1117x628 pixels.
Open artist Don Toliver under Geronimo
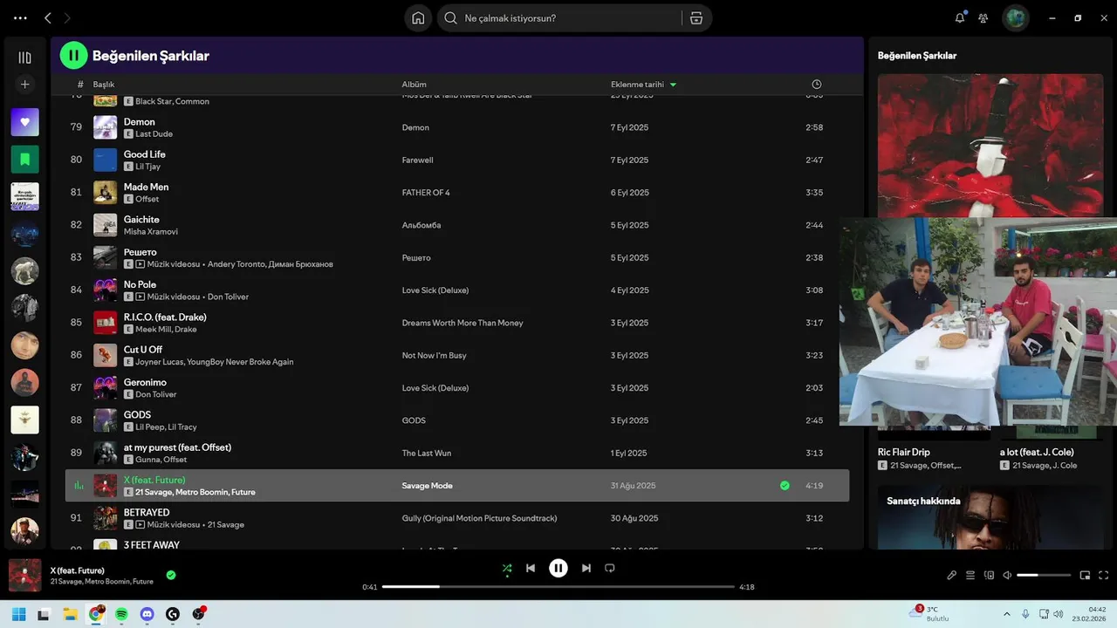(x=155, y=394)
